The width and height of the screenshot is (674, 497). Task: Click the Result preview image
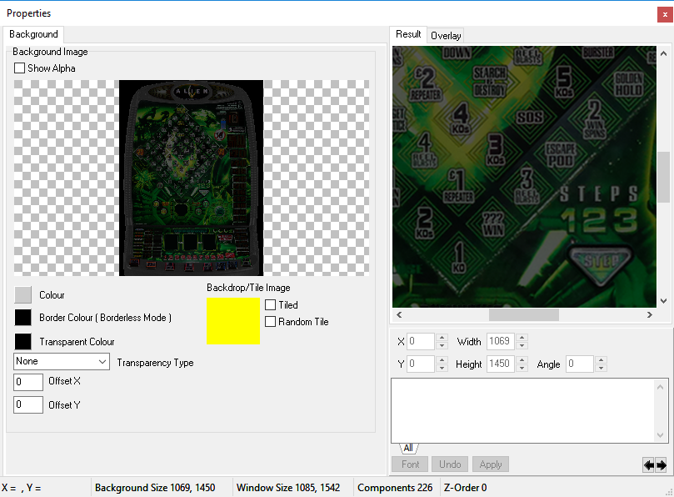[524, 177]
